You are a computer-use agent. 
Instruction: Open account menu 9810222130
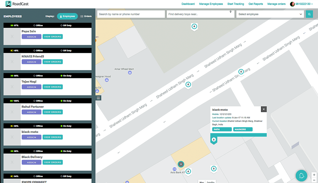[x=304, y=4]
